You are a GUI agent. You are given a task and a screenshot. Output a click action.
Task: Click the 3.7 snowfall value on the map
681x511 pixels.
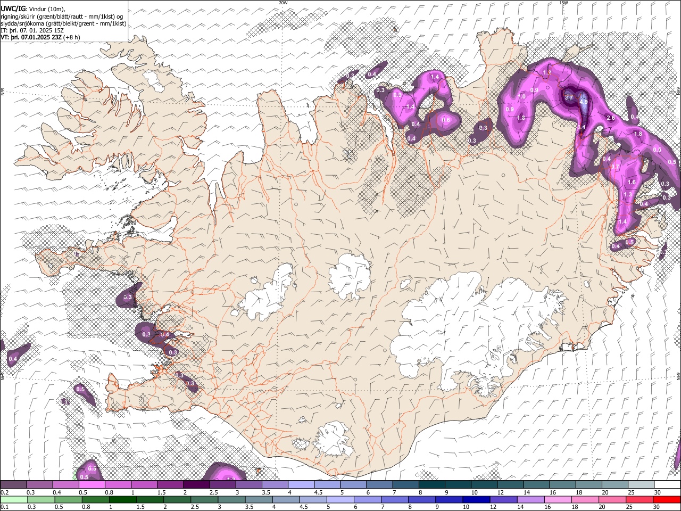pyautogui.click(x=568, y=97)
